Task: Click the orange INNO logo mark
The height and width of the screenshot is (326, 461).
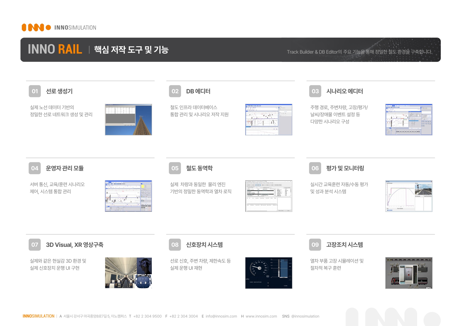Action: [x=36, y=27]
